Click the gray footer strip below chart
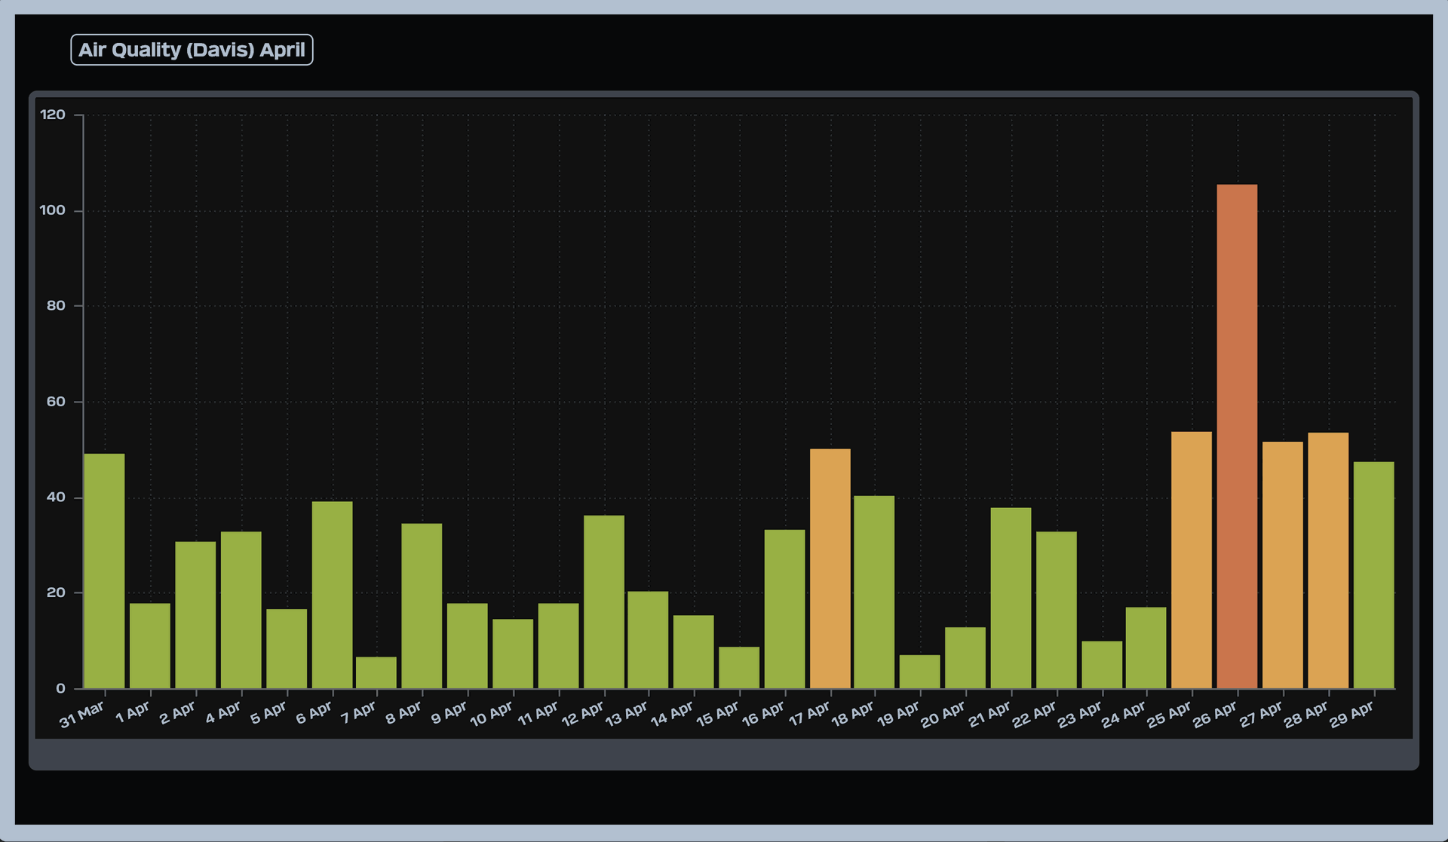The image size is (1448, 842). coord(724,755)
